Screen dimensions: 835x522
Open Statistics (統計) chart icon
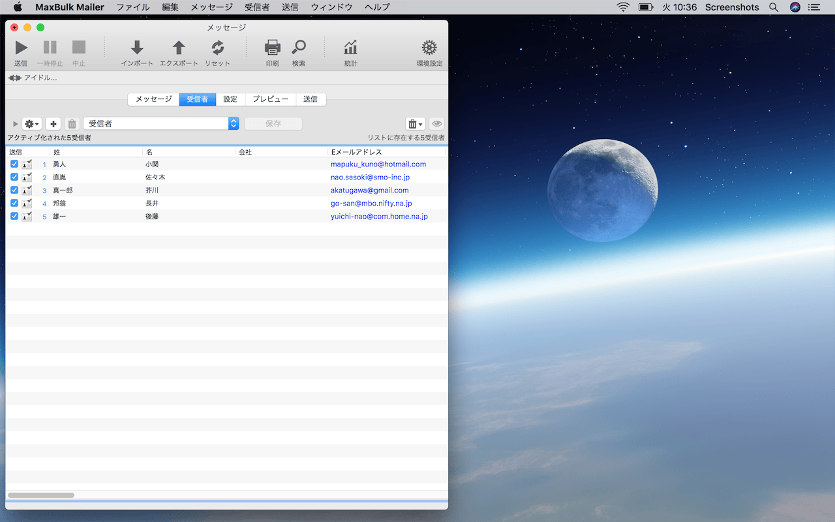click(350, 48)
